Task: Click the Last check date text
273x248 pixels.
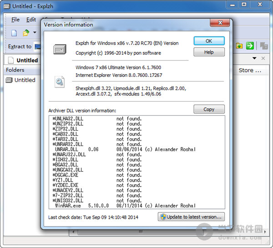Action: point(93,217)
